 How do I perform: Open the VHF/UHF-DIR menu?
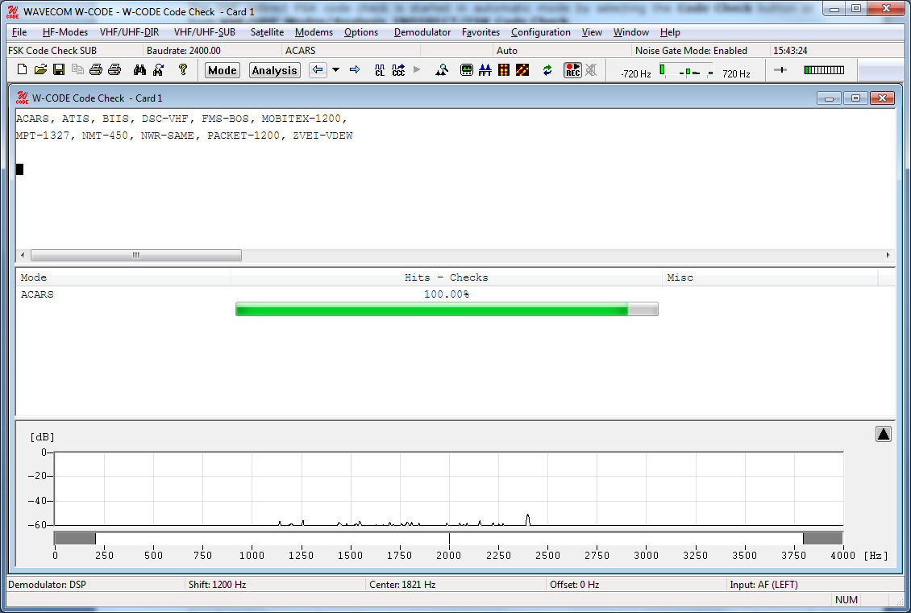[x=129, y=32]
